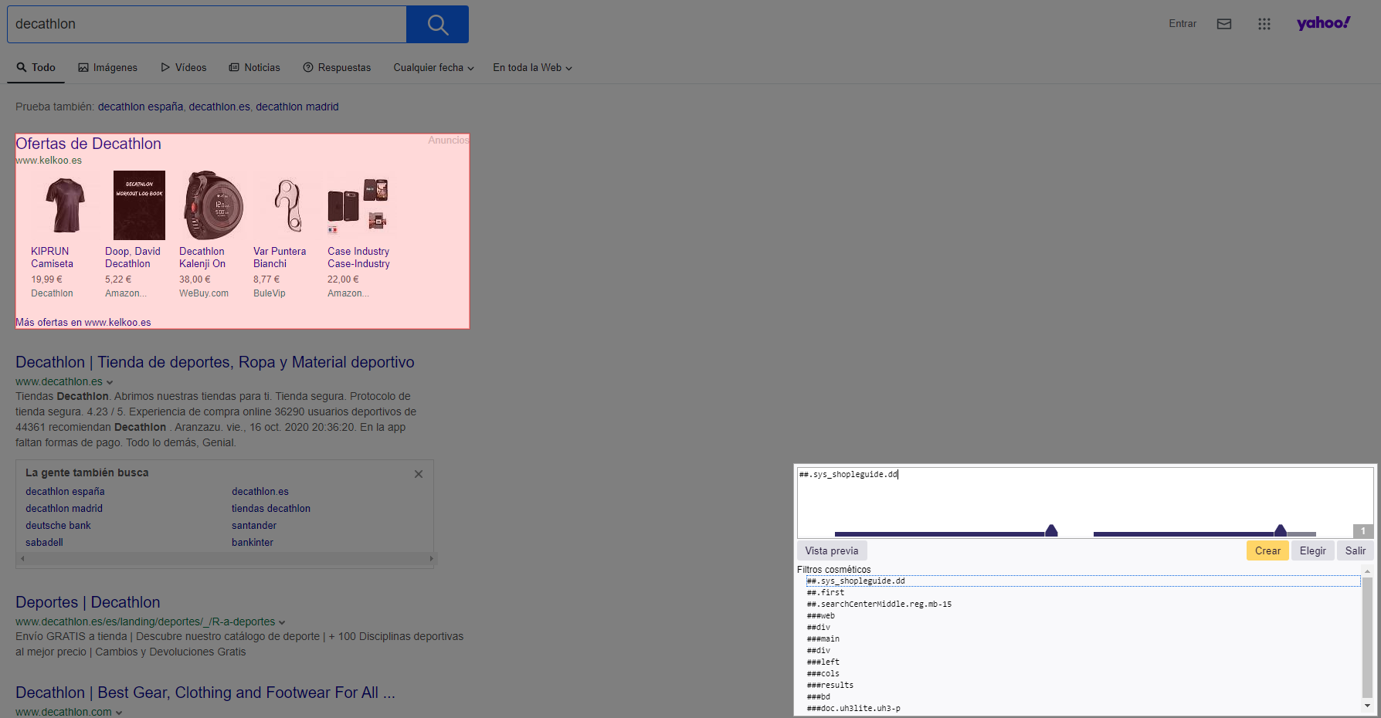Click the Decathlon workout log book thumbnail
The width and height of the screenshot is (1381, 718).
tap(139, 205)
